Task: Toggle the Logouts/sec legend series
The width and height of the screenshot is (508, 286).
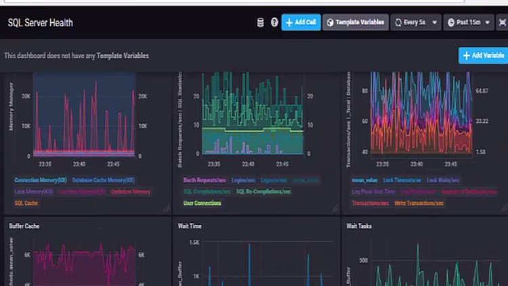Action: 274,180
